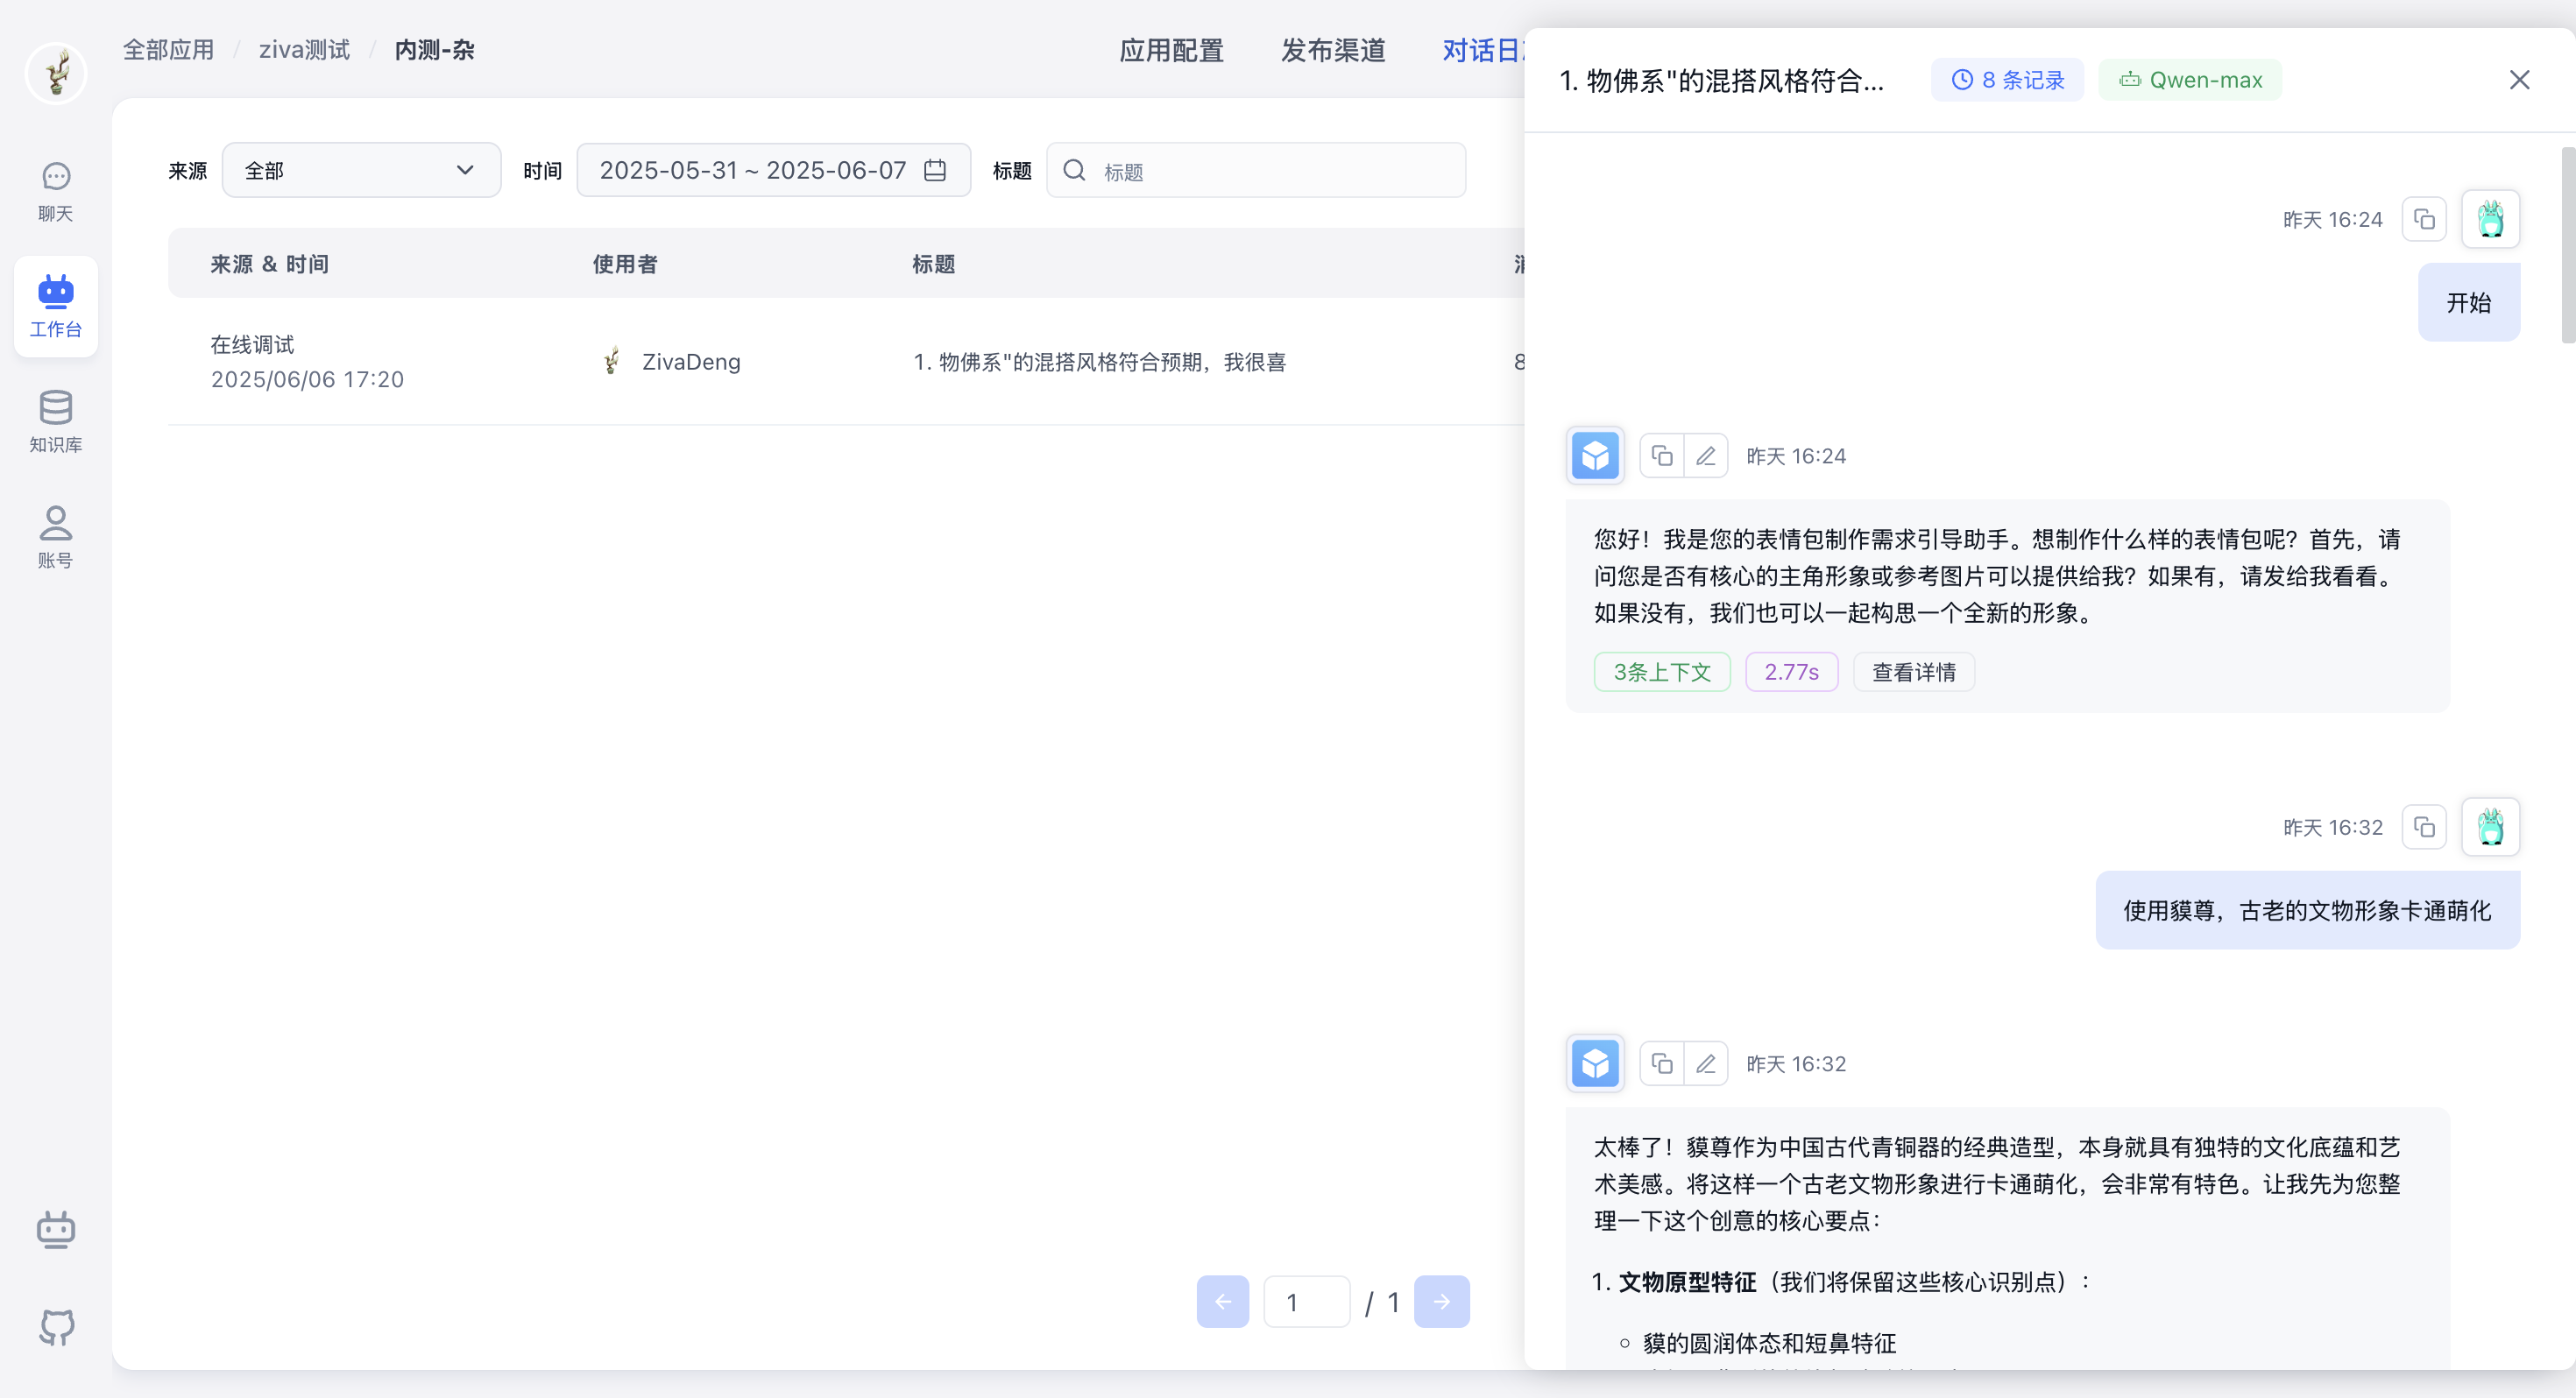This screenshot has height=1398, width=2576.
Task: Click the 开始 message bubble
Action: click(x=2468, y=302)
